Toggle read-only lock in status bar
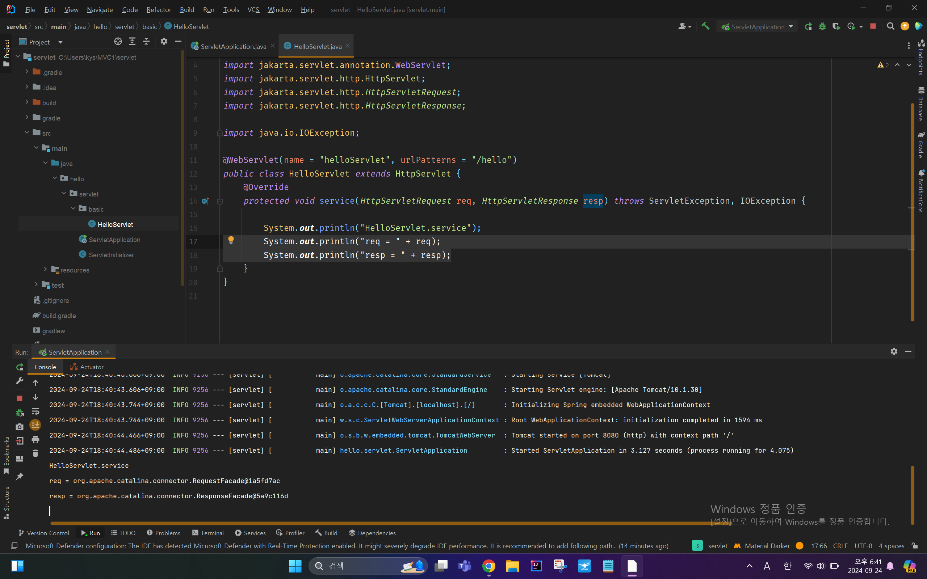 (915, 546)
